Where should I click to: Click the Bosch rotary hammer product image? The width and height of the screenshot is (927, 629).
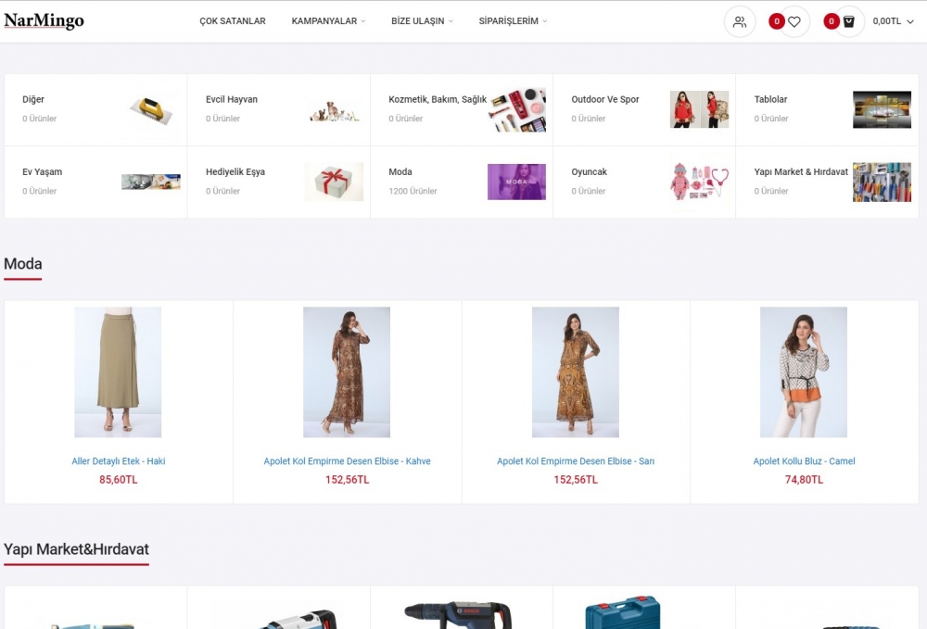[458, 615]
